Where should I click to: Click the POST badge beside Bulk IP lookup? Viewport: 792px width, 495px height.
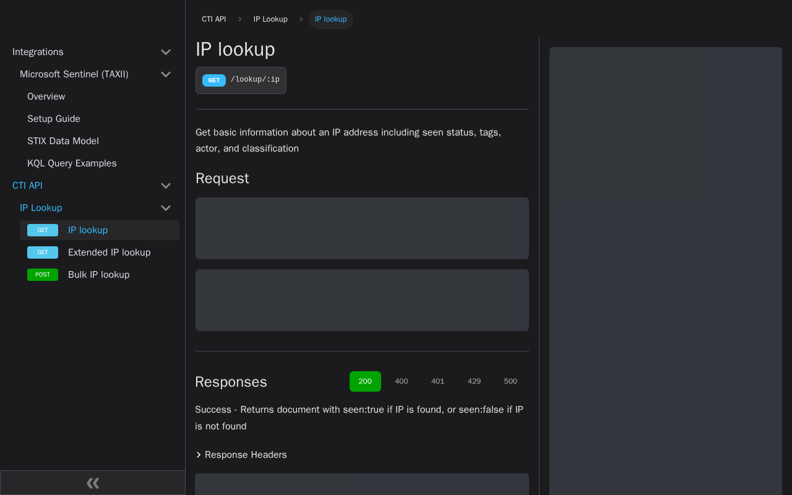43,275
